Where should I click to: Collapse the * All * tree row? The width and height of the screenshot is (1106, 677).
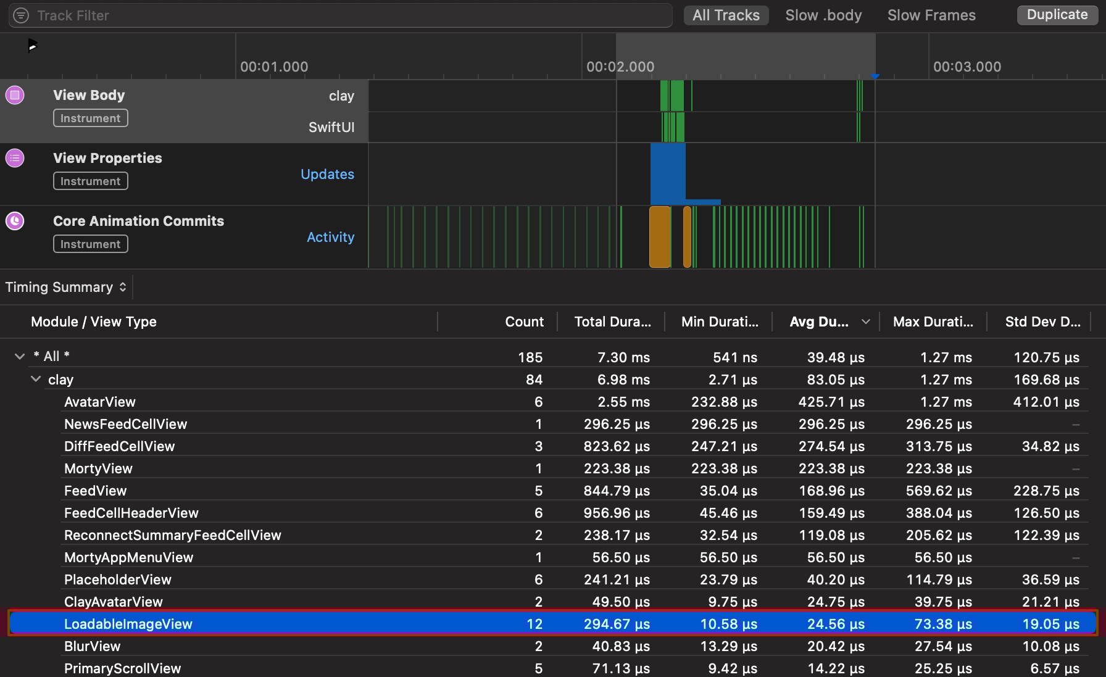(x=20, y=357)
